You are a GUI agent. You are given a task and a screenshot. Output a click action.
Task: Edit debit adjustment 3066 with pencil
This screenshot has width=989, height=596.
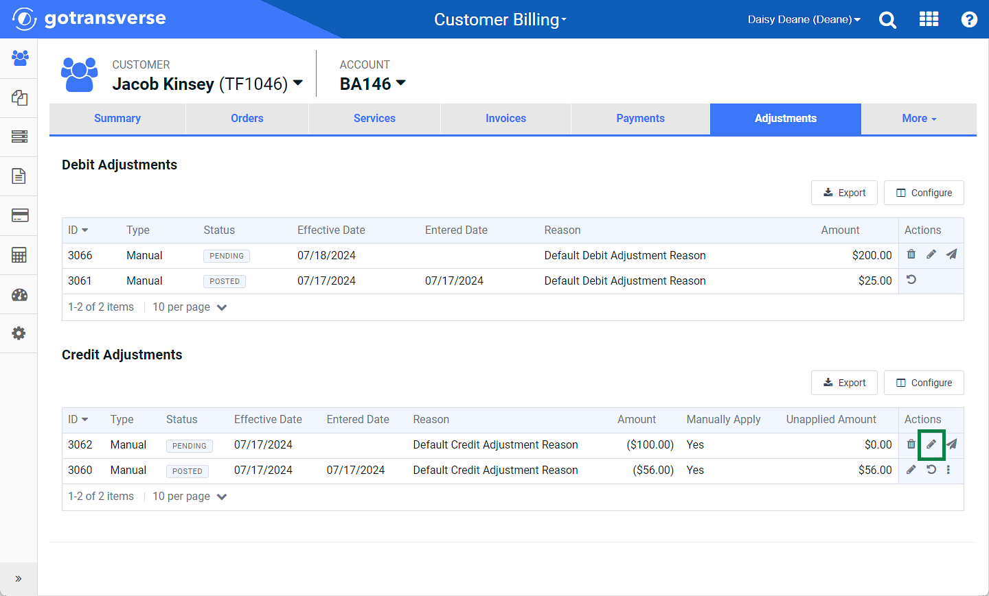931,254
